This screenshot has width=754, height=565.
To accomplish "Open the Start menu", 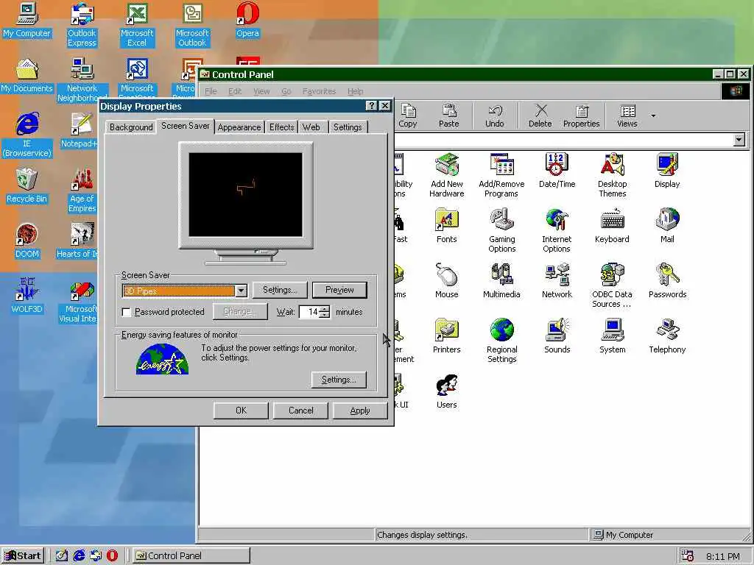I will point(23,556).
